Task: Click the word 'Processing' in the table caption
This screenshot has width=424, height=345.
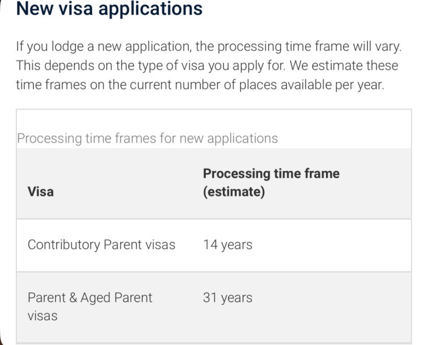Action: [50, 139]
